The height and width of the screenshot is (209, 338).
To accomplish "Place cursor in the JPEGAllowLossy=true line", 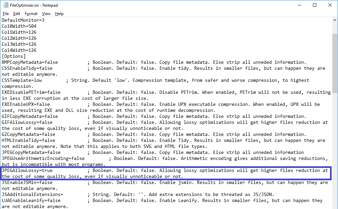I will (27, 171).
